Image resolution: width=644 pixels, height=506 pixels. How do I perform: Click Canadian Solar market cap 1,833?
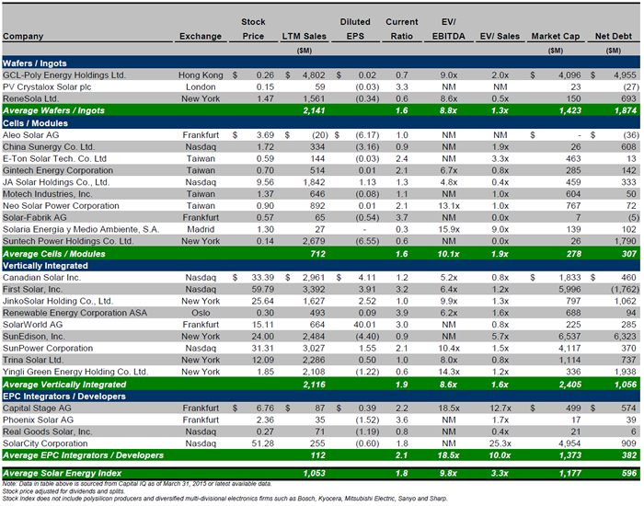[569, 278]
